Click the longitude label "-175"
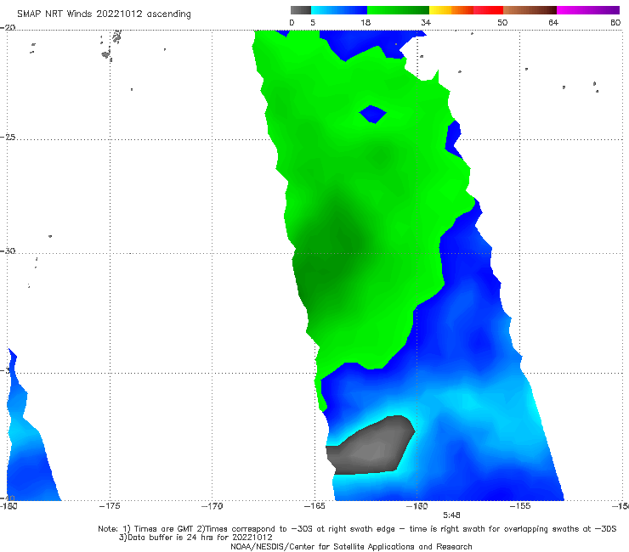 110,506
